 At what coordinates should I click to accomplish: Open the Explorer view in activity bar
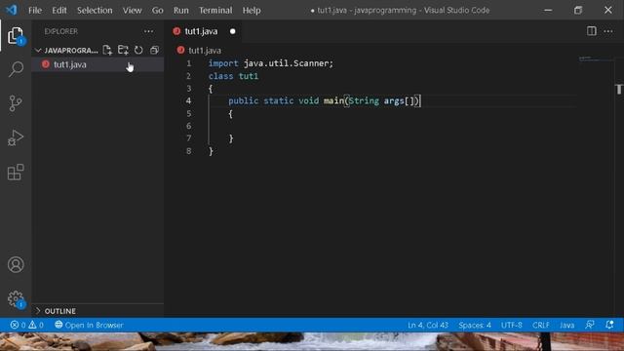16,36
